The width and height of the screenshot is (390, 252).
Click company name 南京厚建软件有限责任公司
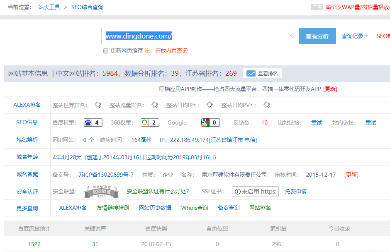pyautogui.click(x=234, y=175)
